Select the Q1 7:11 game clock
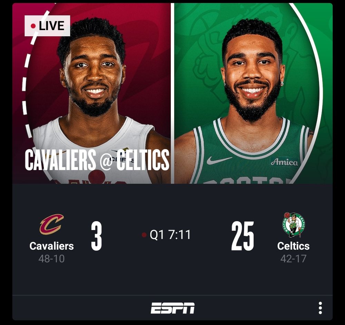Screen dimensions: 345x325 point(170,235)
